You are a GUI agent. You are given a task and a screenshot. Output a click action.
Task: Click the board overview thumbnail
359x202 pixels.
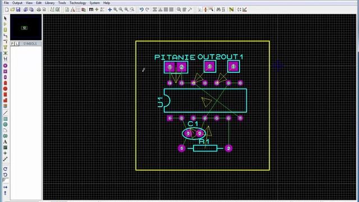point(26,27)
